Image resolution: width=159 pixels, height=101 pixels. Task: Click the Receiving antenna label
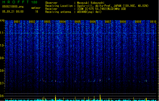tap(58, 12)
